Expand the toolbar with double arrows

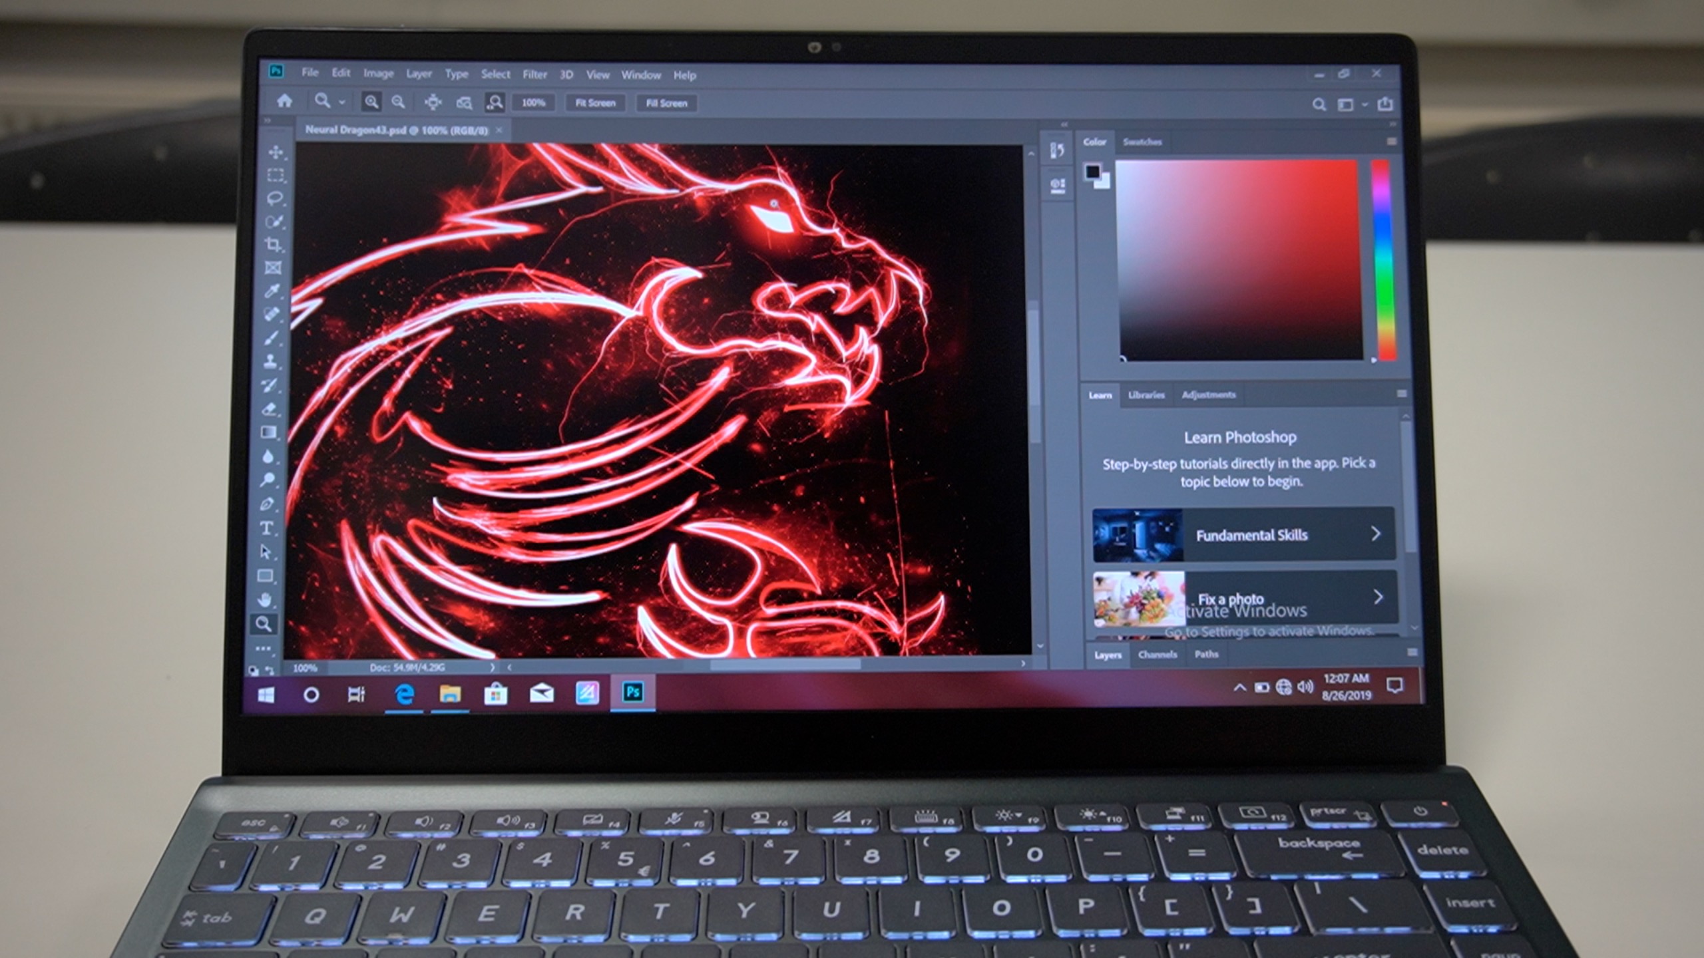coord(268,121)
